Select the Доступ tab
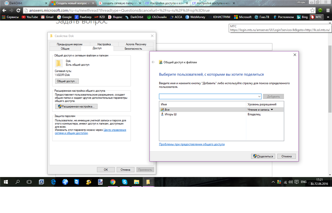332x213 pixels. pos(97,48)
